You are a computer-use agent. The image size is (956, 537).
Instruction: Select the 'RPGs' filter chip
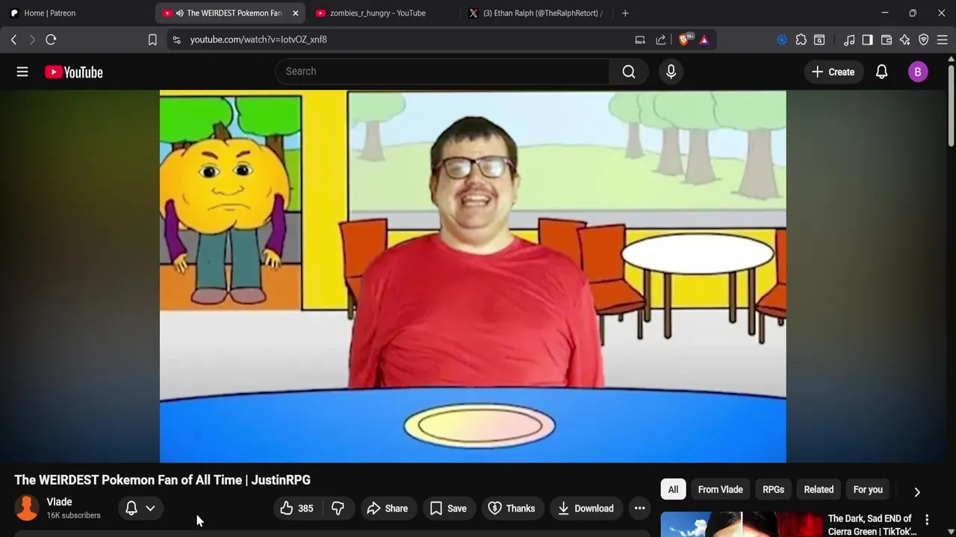[773, 489]
